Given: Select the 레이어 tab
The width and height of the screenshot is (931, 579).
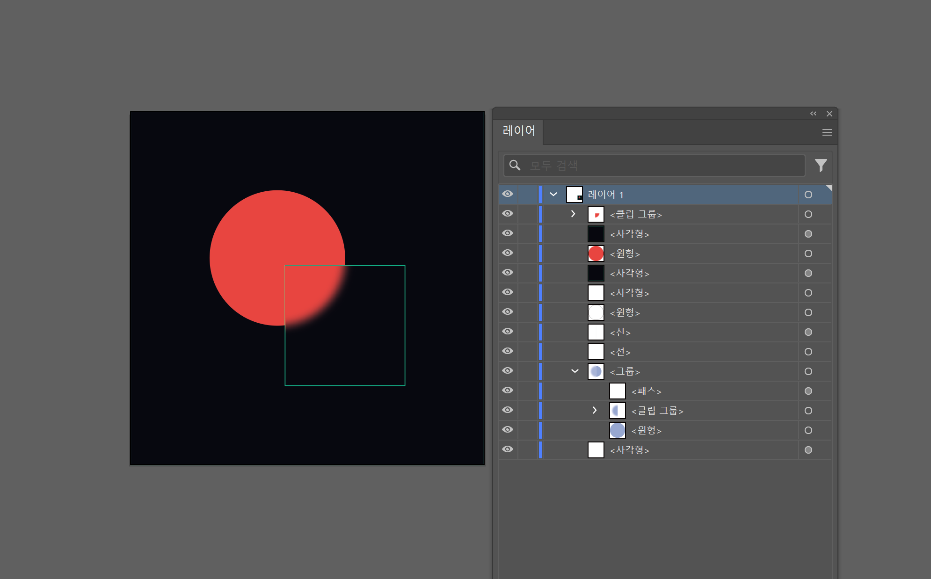Looking at the screenshot, I should point(518,131).
